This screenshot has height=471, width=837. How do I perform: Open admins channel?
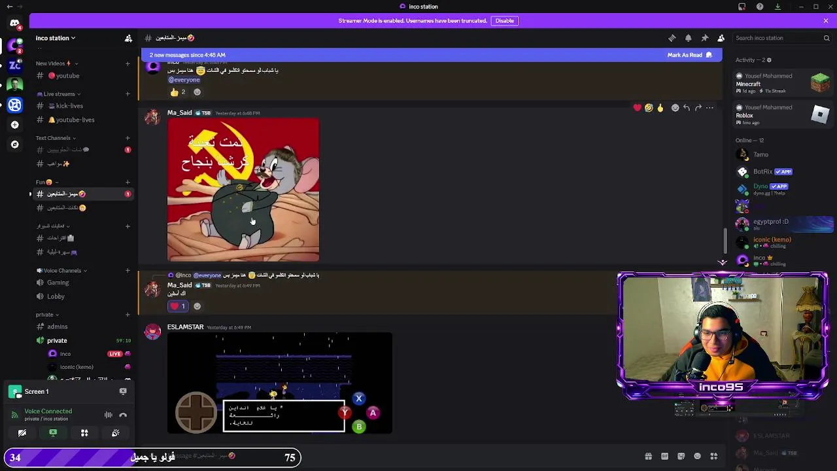click(x=82, y=326)
